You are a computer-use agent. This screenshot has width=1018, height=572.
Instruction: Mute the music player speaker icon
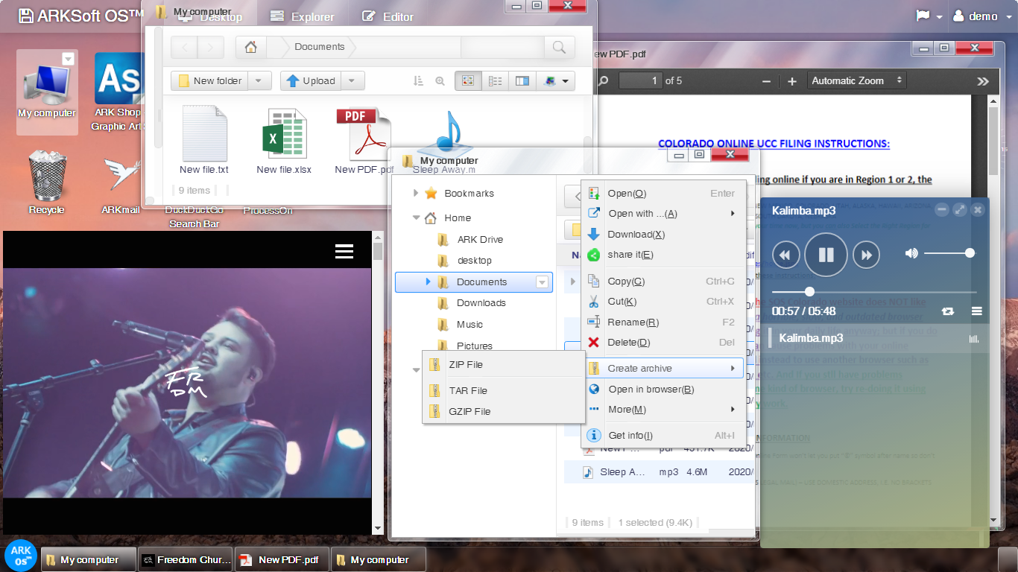click(911, 253)
